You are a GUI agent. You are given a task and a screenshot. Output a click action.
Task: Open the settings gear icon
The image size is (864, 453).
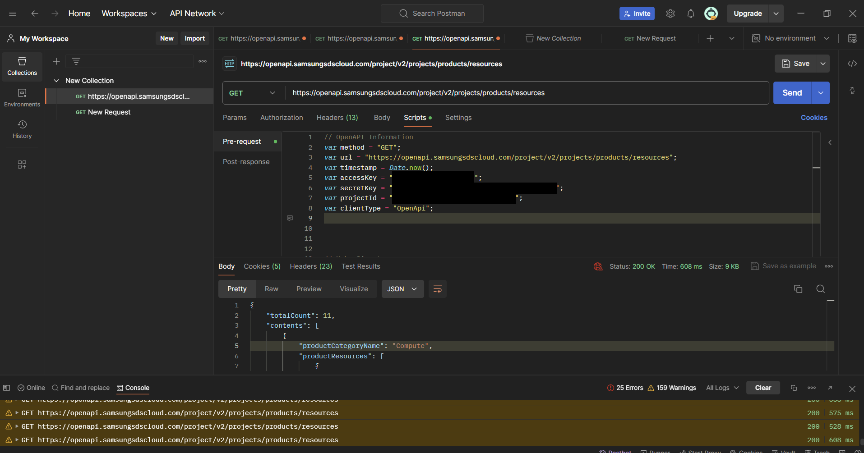click(670, 14)
